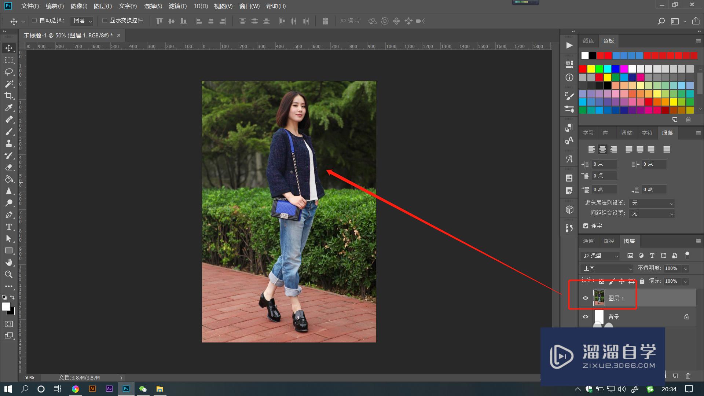The width and height of the screenshot is (704, 396).
Task: Select the Eraser tool
Action: tap(9, 167)
